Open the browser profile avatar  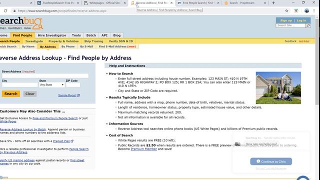(306, 11)
